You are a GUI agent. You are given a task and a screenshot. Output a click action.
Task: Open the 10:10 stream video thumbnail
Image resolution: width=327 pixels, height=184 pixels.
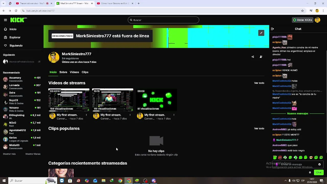(x=113, y=100)
